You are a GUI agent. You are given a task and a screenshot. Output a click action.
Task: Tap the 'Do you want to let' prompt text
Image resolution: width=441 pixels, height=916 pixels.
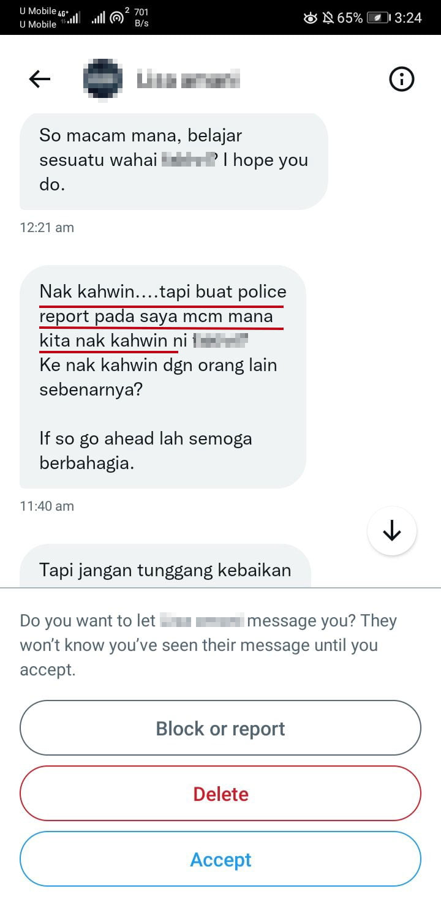(x=209, y=645)
